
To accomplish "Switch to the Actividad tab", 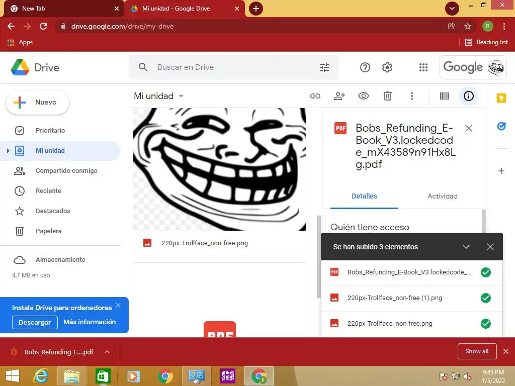I will click(443, 197).
